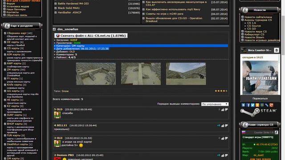Image resolution: width=285 pixels, height=160 pixels.
Task: Click the CS icon in 'Еще в разделе' header
Action: click(7, 26)
